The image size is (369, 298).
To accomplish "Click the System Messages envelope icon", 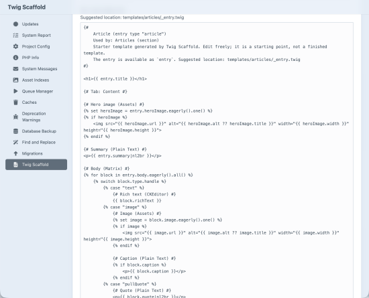I will [15, 69].
